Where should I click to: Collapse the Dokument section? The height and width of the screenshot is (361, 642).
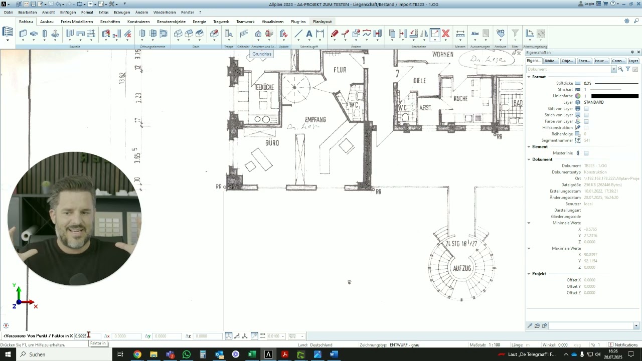click(x=529, y=159)
